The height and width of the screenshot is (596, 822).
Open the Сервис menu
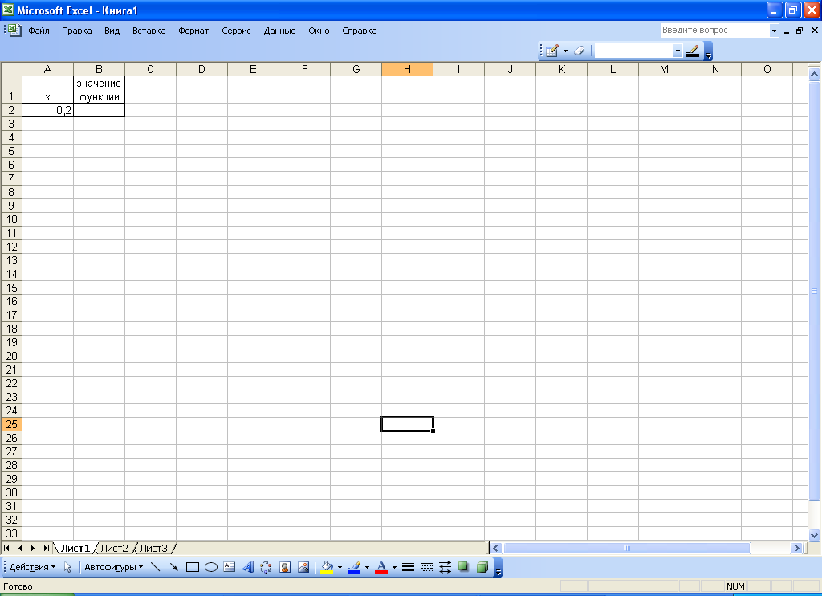[236, 31]
